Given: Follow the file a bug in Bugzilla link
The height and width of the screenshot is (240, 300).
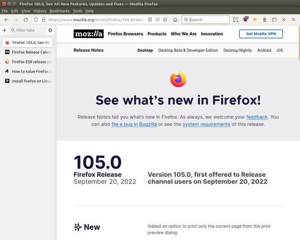Looking at the screenshot, I should click(x=134, y=124).
